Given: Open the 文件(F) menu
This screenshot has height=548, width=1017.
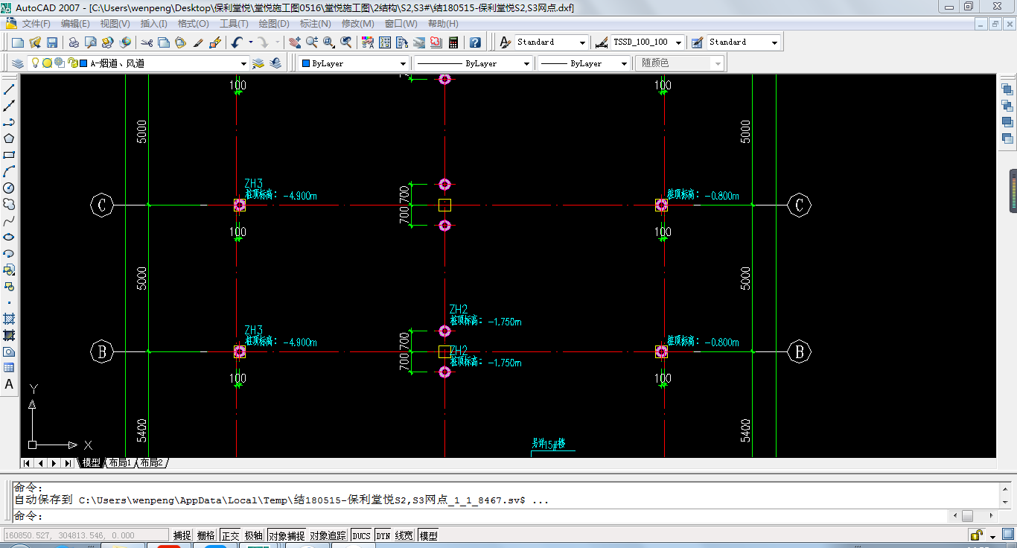Looking at the screenshot, I should 36,24.
